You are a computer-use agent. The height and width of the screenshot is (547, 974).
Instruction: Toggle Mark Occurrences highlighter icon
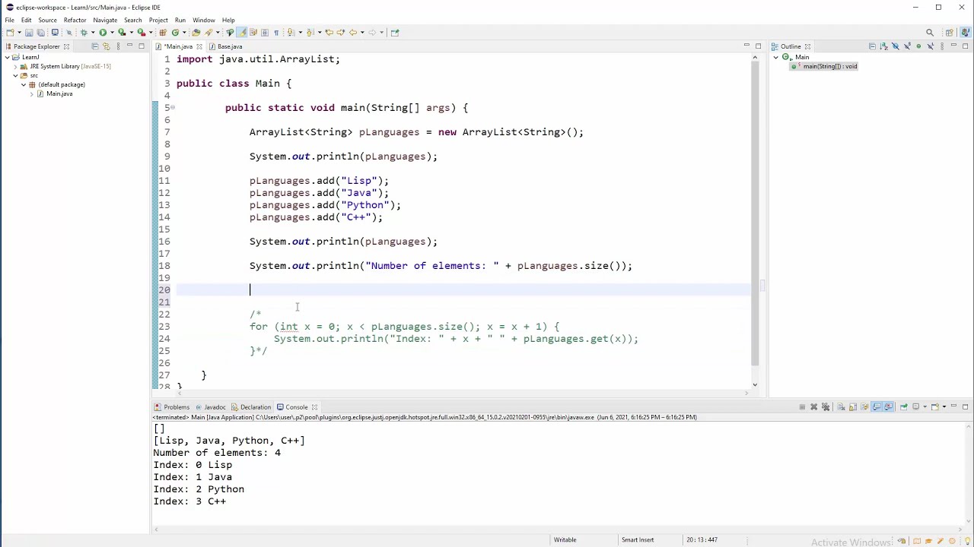[241, 32]
